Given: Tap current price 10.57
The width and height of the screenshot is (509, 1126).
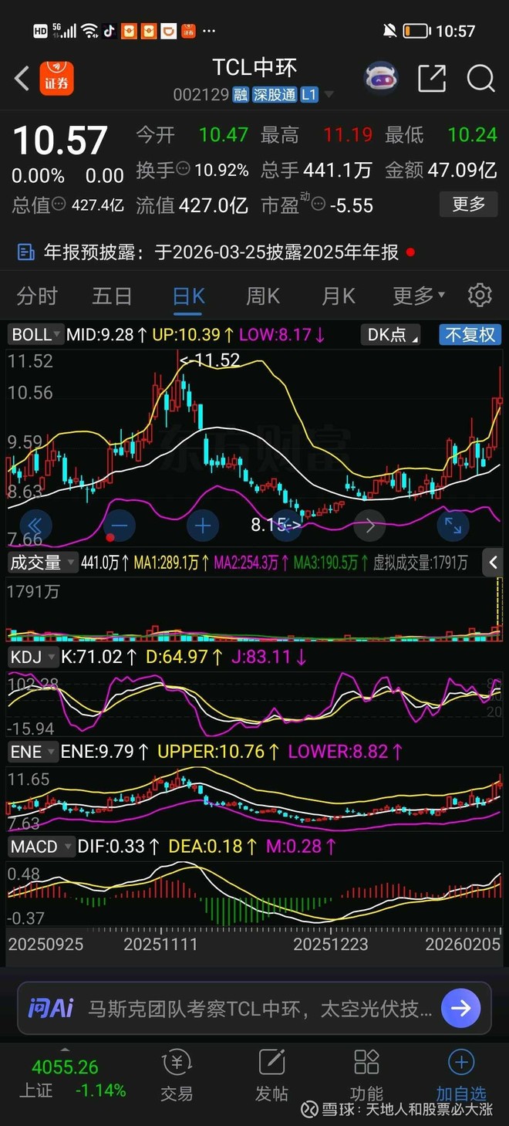Looking at the screenshot, I should pyautogui.click(x=59, y=140).
